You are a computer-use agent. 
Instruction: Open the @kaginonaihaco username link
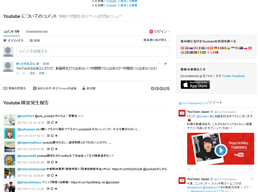29,143
